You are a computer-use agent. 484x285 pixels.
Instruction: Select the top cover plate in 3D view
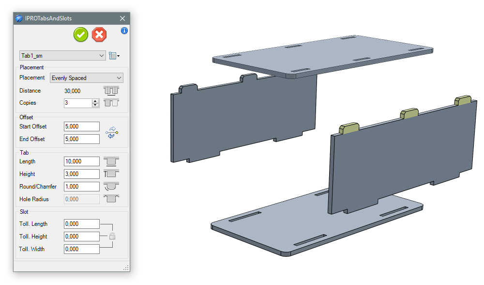pos(322,56)
